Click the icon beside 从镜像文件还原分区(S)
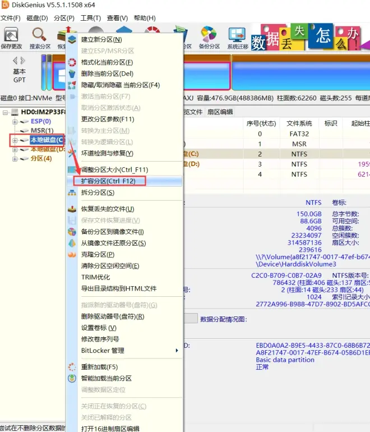 click(72, 243)
